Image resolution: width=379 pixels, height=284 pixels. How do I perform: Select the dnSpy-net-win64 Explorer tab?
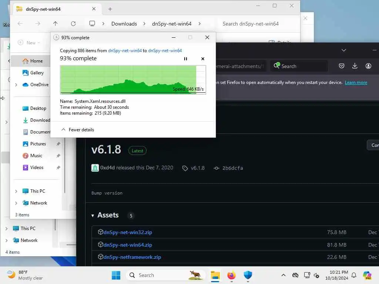56,9
